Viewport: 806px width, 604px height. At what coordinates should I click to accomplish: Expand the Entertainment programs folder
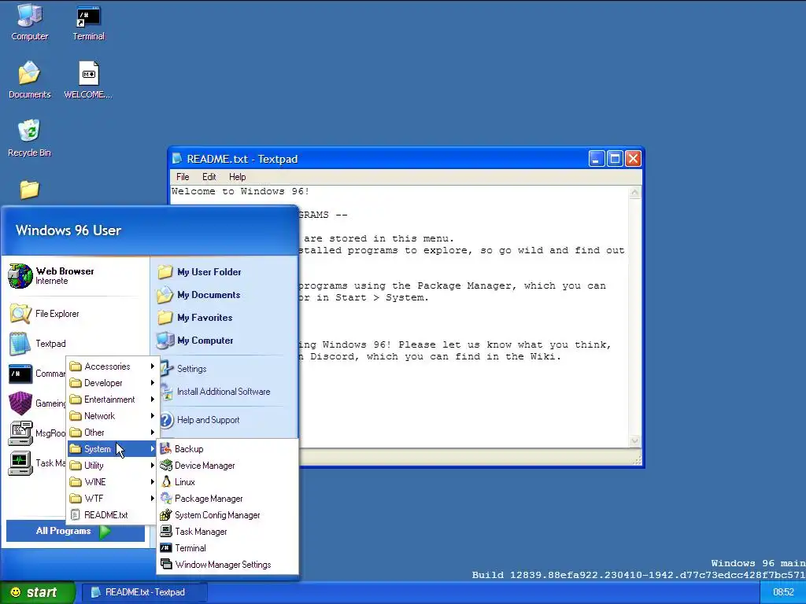point(112,400)
